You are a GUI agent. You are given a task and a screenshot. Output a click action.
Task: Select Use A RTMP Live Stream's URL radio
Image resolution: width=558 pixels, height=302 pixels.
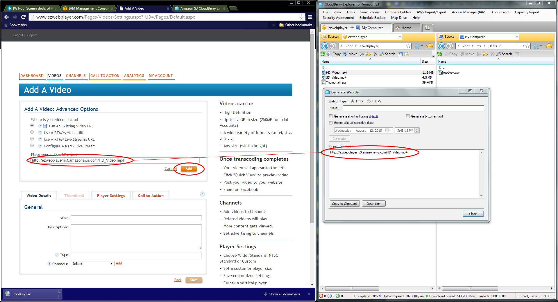32,139
